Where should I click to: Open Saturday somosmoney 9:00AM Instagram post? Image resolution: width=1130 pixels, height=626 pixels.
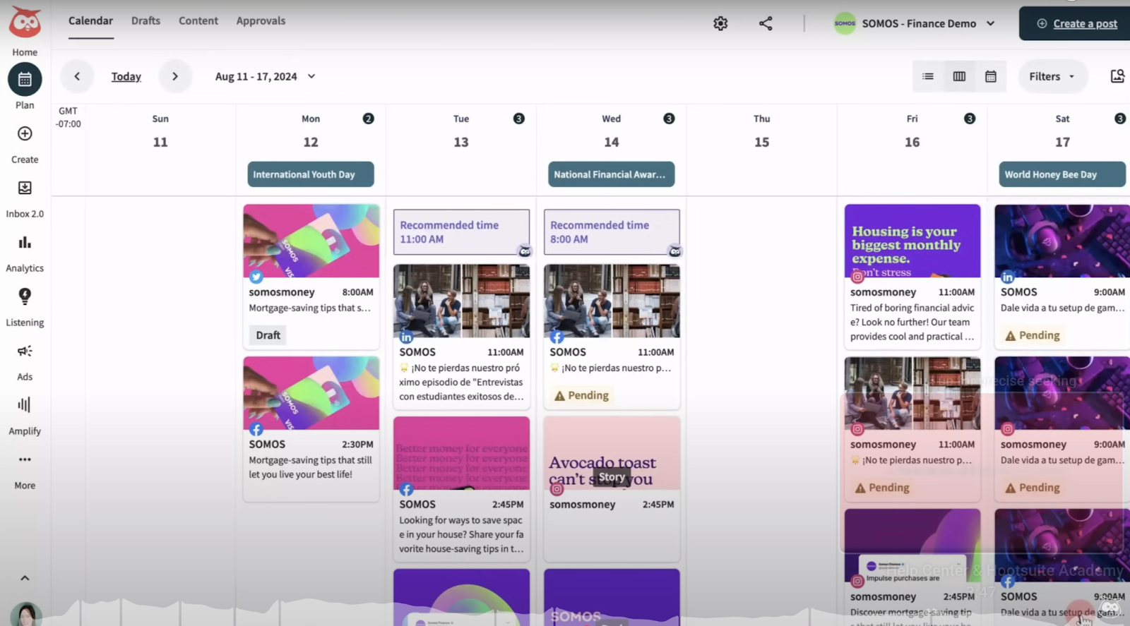pyautogui.click(x=1062, y=429)
